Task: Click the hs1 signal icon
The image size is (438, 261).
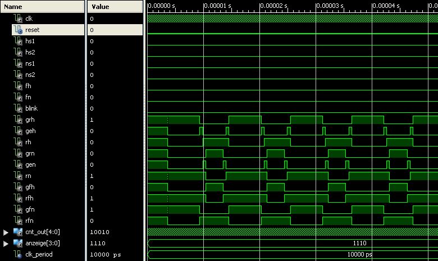Action: (x=17, y=41)
